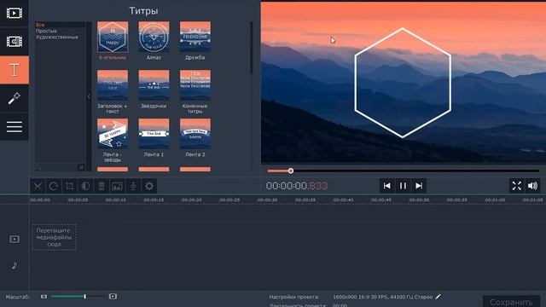Skip to previous frame button

pos(386,186)
